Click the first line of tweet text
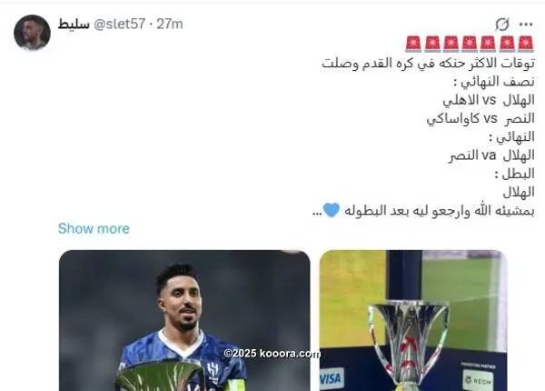 (x=428, y=64)
